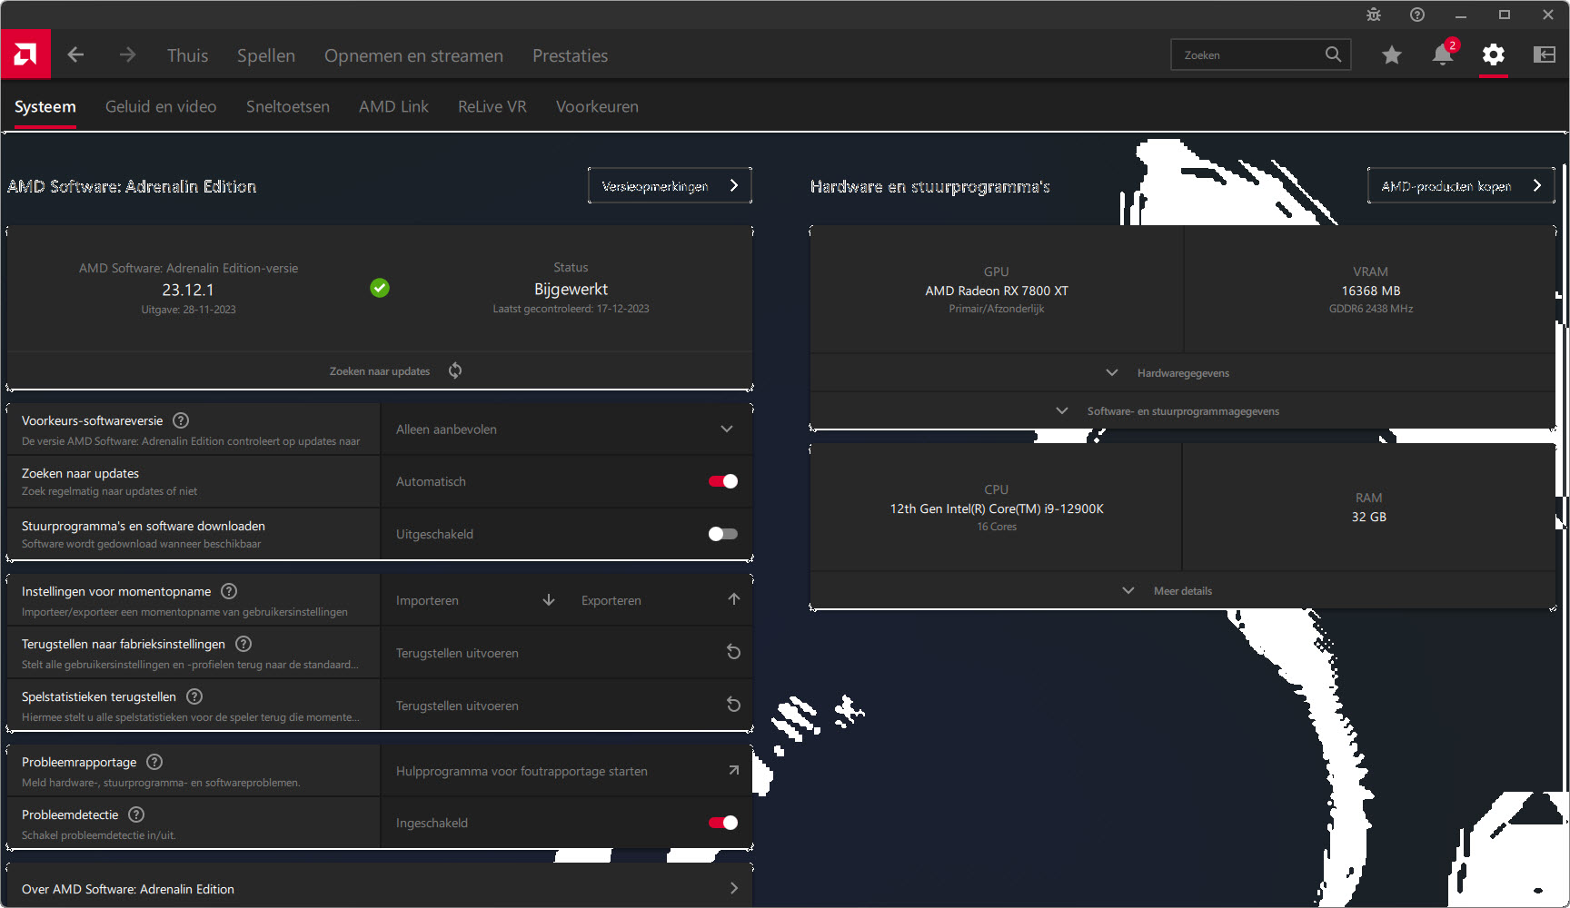Click the VRAM 16368 MB value
Viewport: 1570px width, 908px height.
click(x=1371, y=291)
